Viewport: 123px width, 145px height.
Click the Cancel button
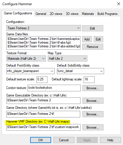click(x=64, y=140)
